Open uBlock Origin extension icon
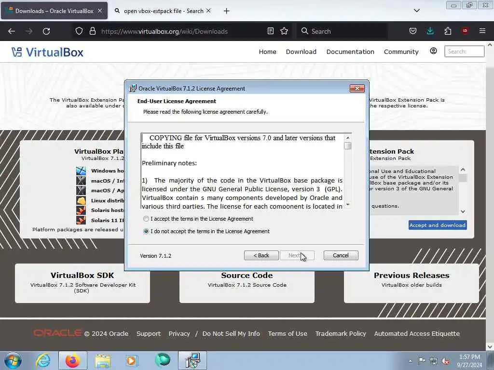 (465, 31)
